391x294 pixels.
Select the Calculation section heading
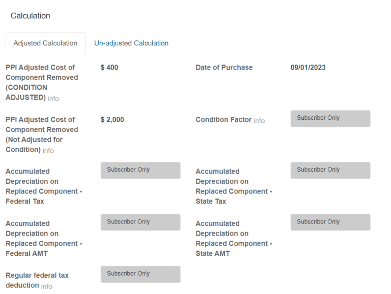click(31, 16)
